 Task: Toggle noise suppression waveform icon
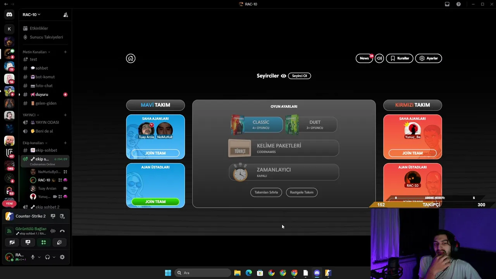(x=53, y=231)
